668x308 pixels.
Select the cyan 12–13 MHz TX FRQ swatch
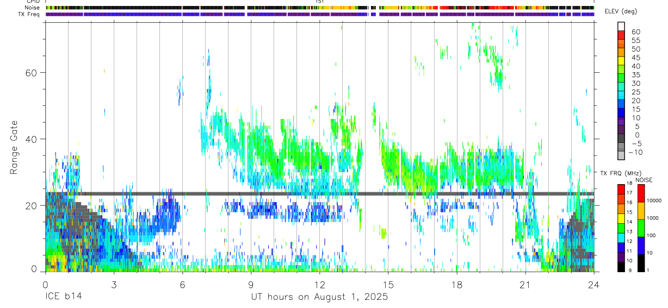622,238
